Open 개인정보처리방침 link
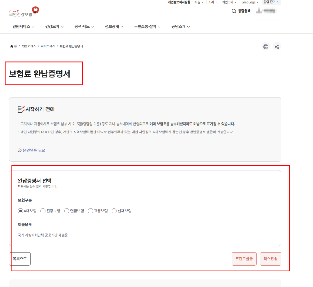Viewport: 313px width, 287px height. (179, 2)
